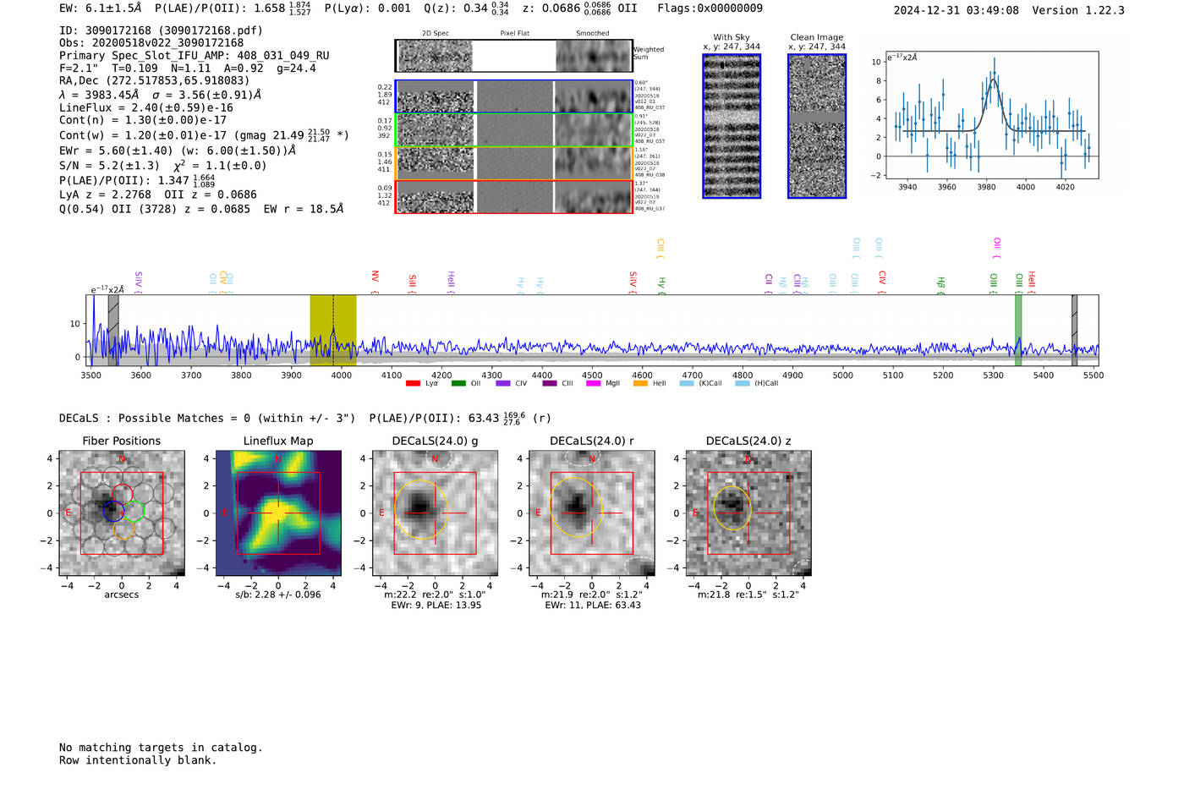Click the green OII legend swatch
The height and width of the screenshot is (806, 1184).
(x=458, y=384)
